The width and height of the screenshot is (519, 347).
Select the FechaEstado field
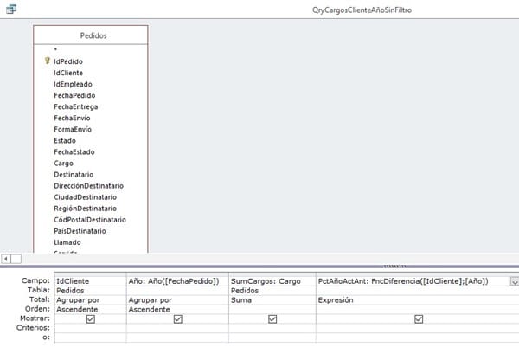pyautogui.click(x=74, y=152)
